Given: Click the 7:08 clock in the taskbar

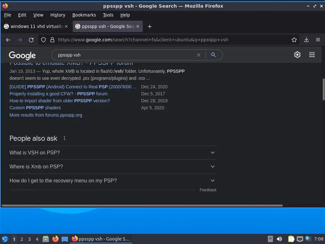Looking at the screenshot, I should click(x=319, y=239).
